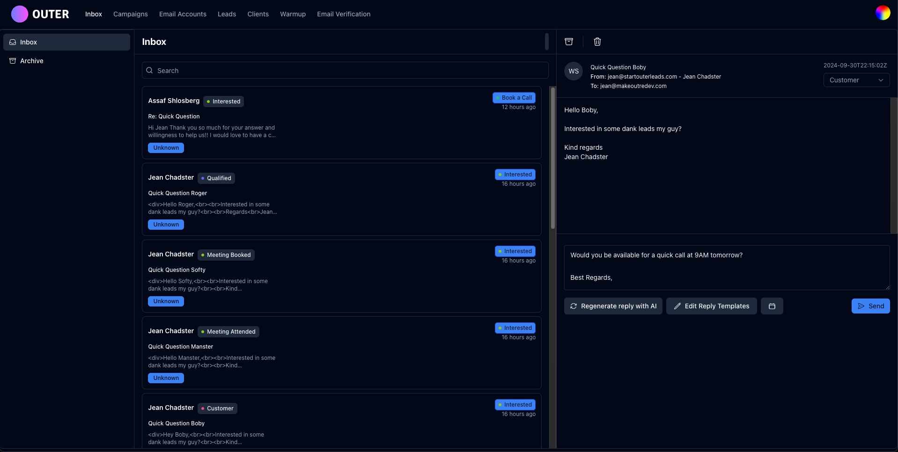Click the trash delete icon
The image size is (898, 452).
(x=597, y=42)
